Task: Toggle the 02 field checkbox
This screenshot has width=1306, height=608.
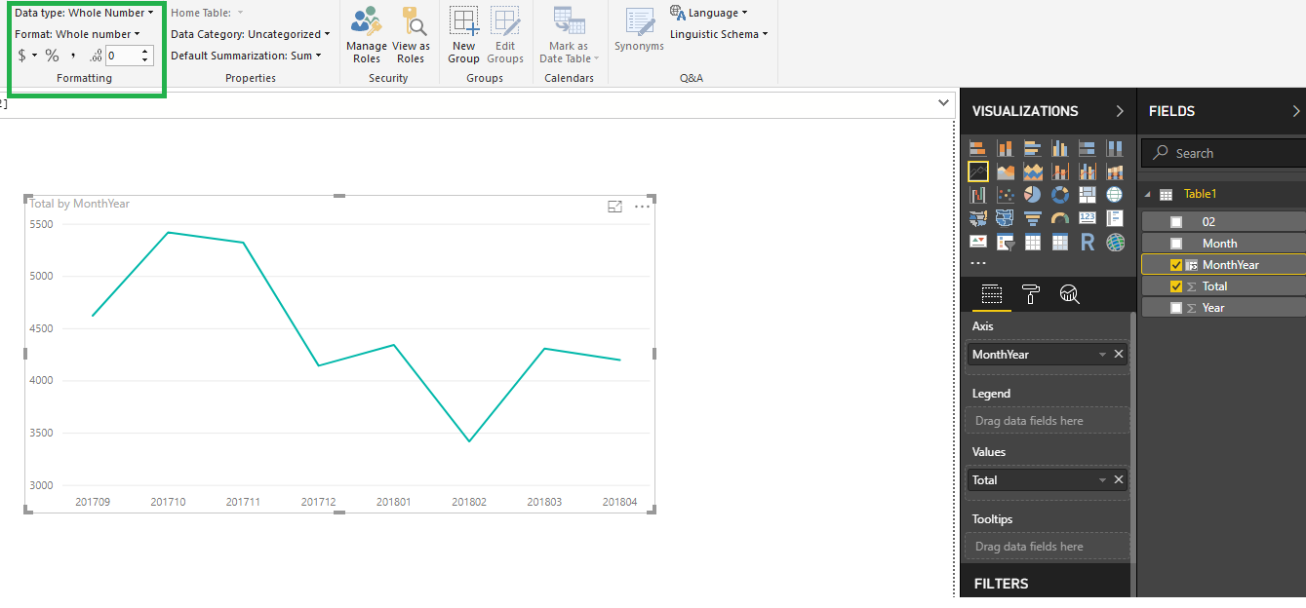Action: 1175,222
